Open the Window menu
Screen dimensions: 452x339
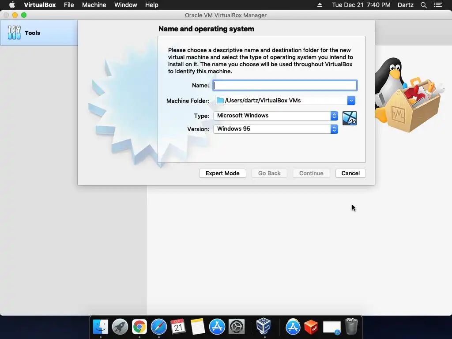pyautogui.click(x=126, y=5)
